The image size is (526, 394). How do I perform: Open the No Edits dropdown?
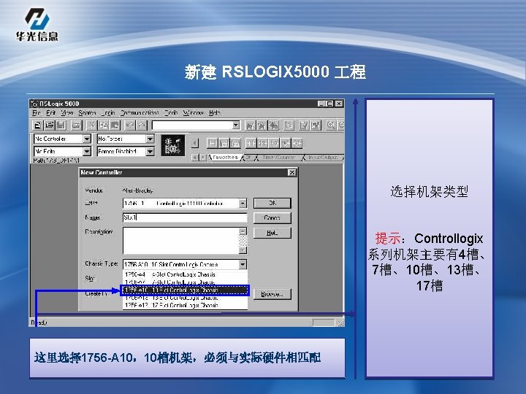point(87,152)
